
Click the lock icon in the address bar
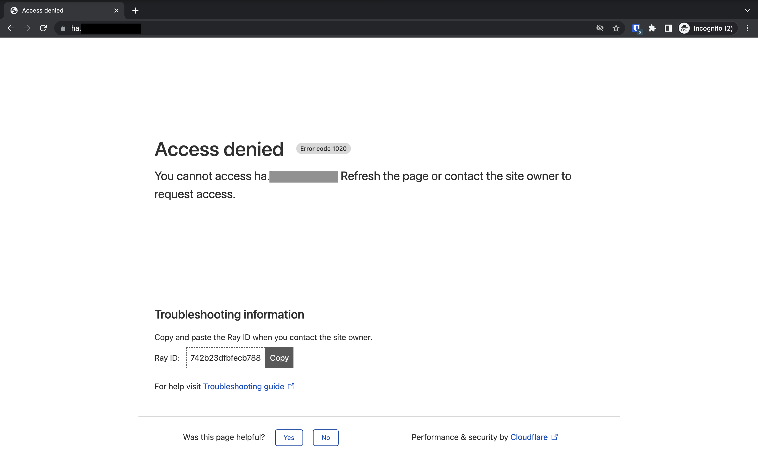coord(63,28)
